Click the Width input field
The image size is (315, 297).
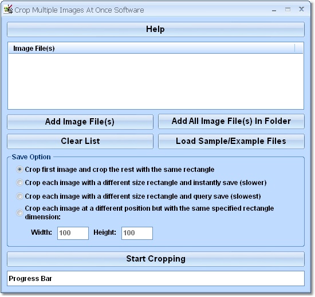73,233
